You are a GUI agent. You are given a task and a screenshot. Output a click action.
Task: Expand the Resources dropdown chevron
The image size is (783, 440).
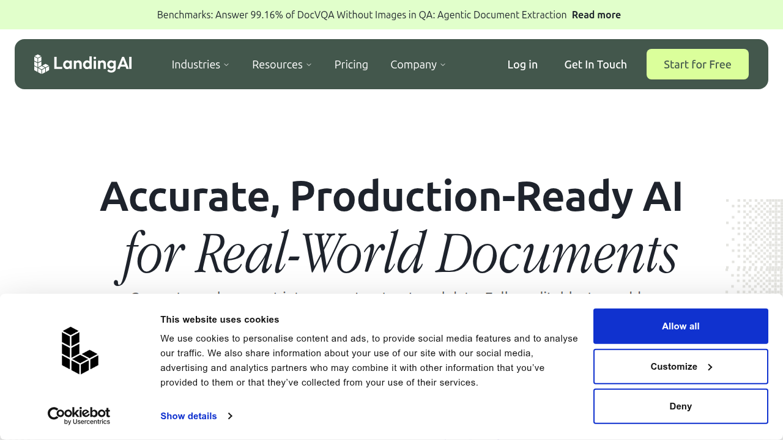tap(309, 65)
